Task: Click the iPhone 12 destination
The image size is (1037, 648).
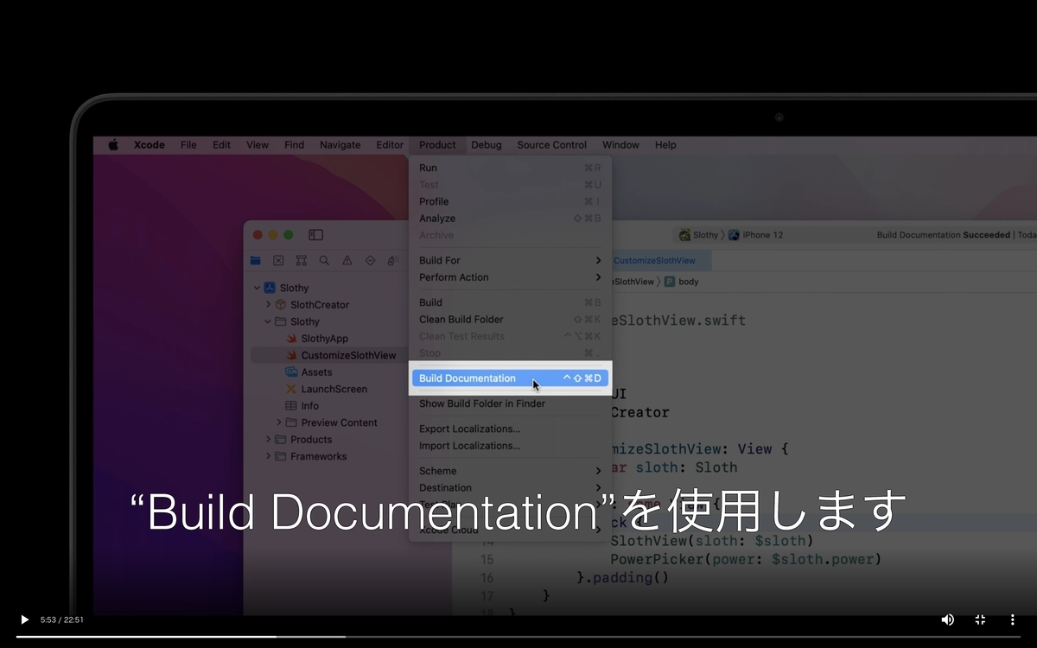Action: 756,235
